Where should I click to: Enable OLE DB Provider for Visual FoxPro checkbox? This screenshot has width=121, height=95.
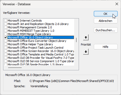(x=6, y=58)
